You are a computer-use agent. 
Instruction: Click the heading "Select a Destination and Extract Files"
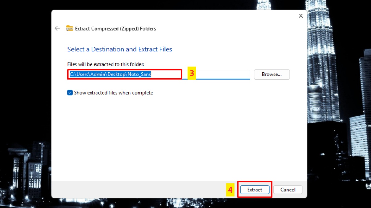[x=120, y=49]
